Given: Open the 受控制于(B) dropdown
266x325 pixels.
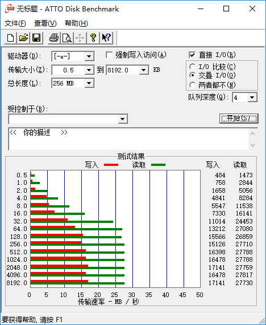Looking at the screenshot, I should (x=123, y=119).
